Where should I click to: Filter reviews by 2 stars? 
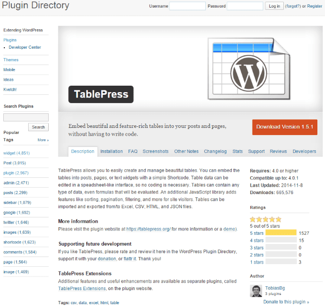click(257, 255)
